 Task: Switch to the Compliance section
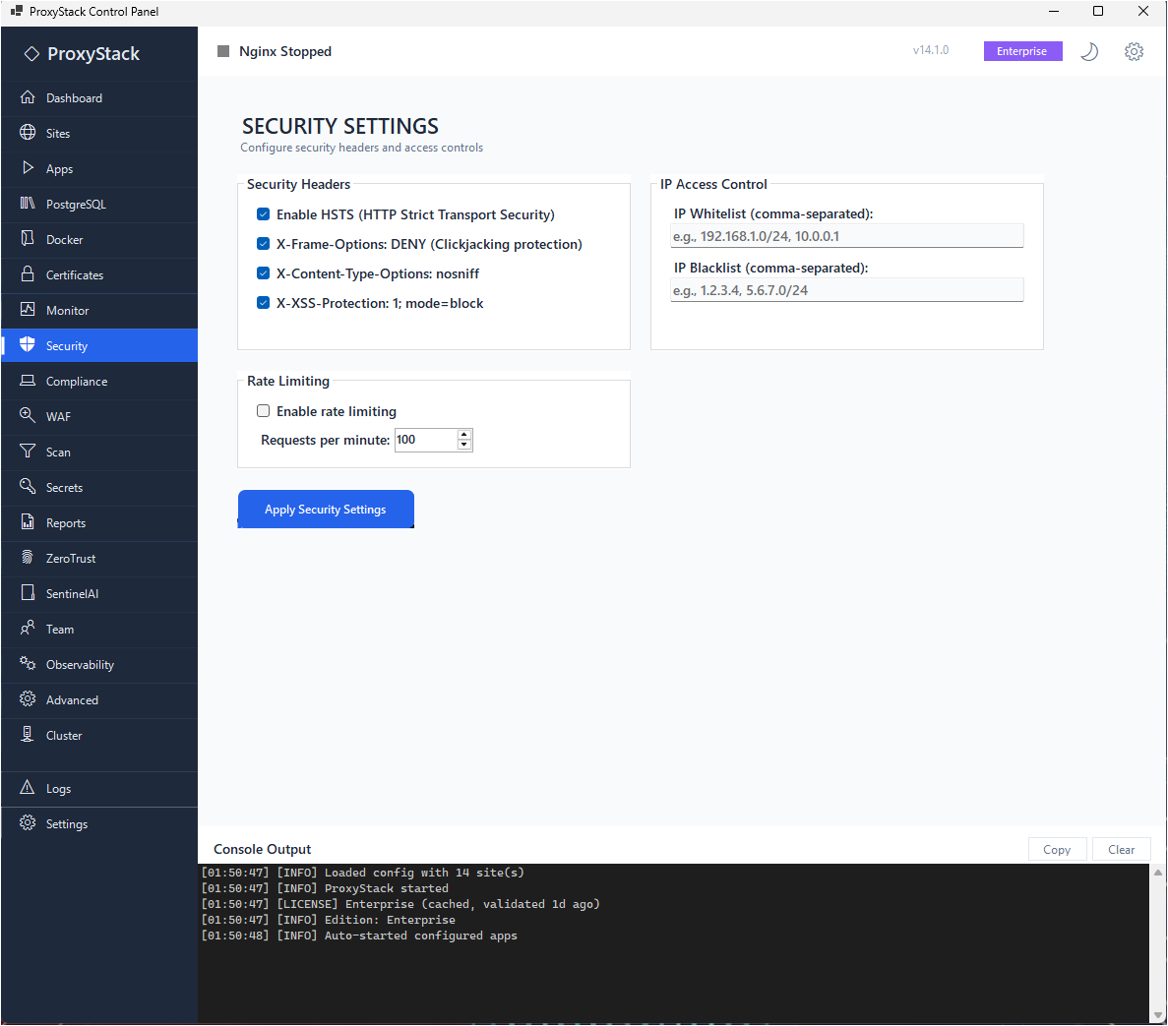(79, 381)
